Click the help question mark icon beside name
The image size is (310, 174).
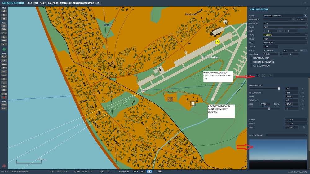(x=305, y=15)
